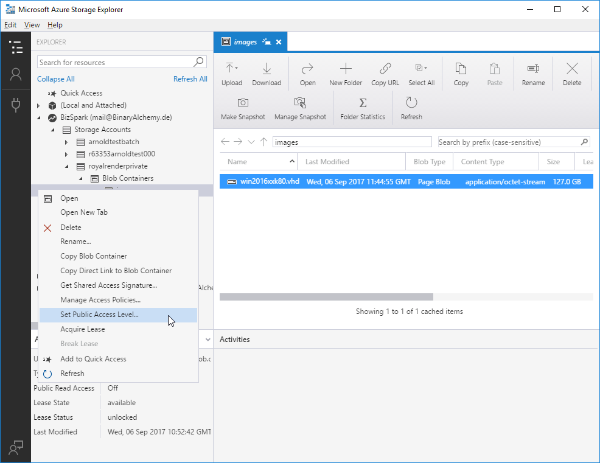Click the plug Connect icon
Screen dimensions: 600x463
16,105
